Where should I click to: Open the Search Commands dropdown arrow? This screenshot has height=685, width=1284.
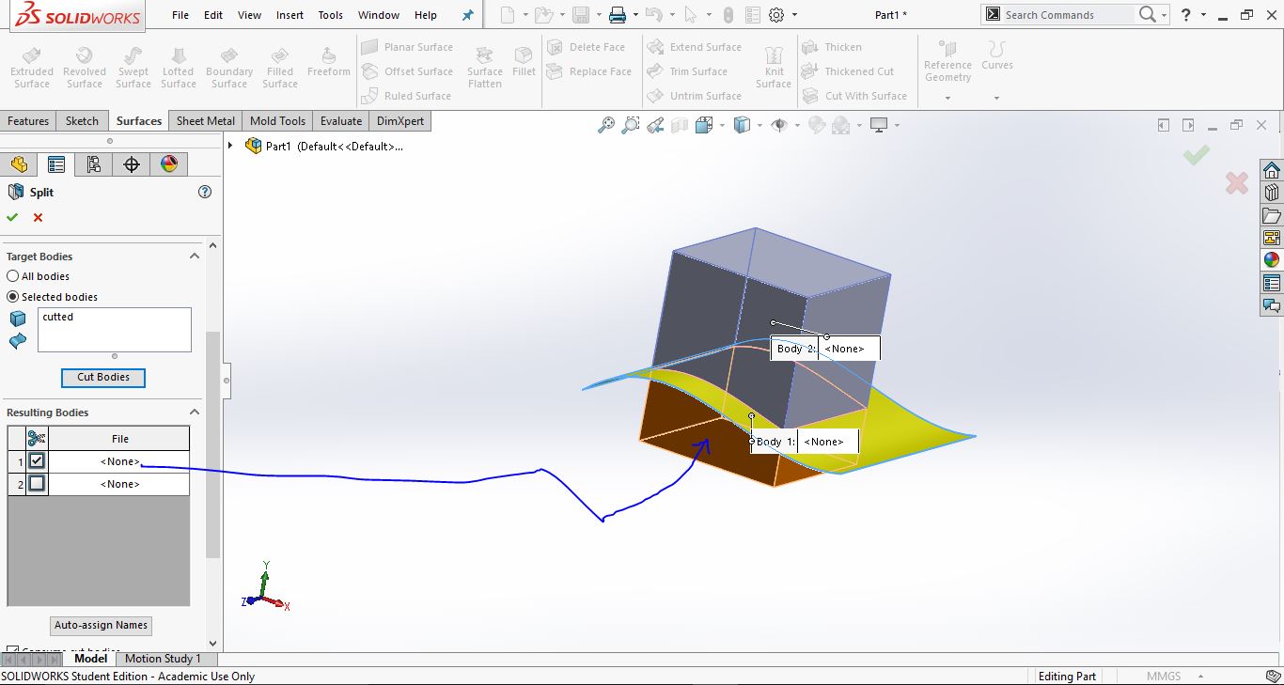click(1164, 15)
